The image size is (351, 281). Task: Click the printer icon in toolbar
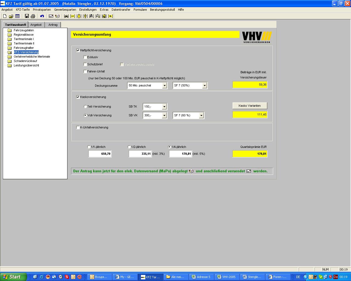coord(33,16)
